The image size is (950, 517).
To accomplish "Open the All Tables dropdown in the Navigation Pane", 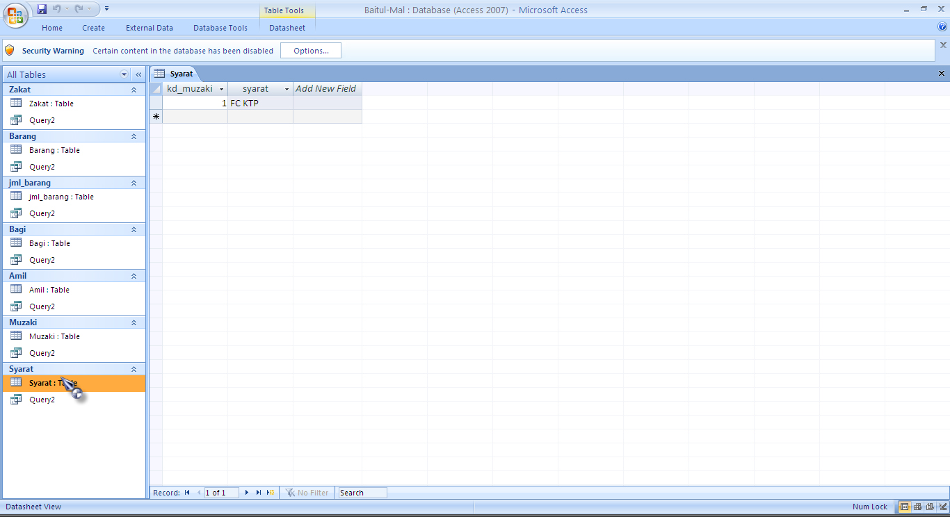I will [x=124, y=74].
